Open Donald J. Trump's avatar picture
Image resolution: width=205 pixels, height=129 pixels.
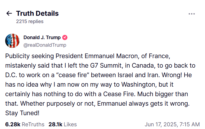tap(12, 41)
